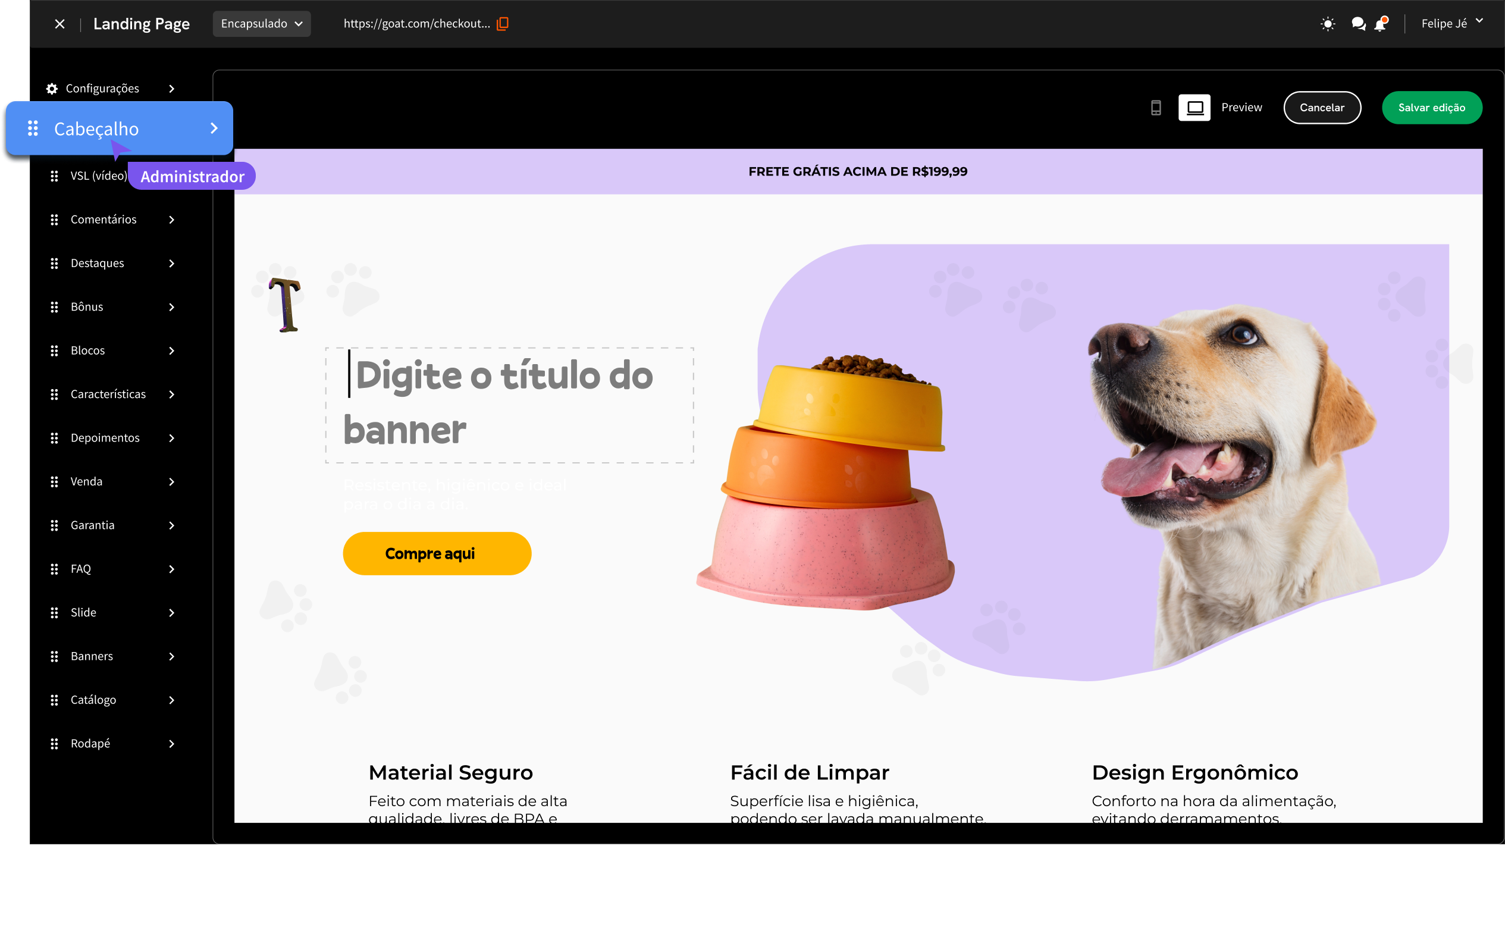This screenshot has width=1505, height=940.
Task: Grab the Bônus drag handle
Action: pos(54,306)
